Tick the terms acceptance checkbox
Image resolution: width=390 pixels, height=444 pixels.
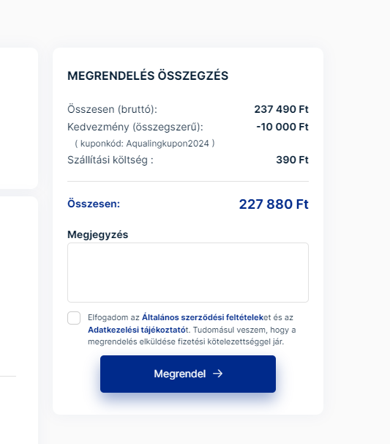click(x=74, y=318)
